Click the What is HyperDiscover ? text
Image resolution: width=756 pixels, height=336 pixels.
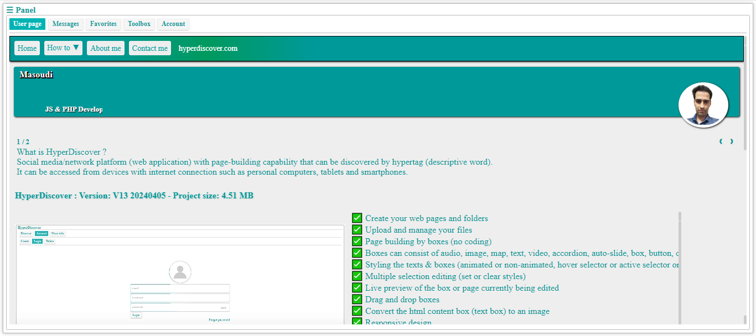(x=61, y=152)
